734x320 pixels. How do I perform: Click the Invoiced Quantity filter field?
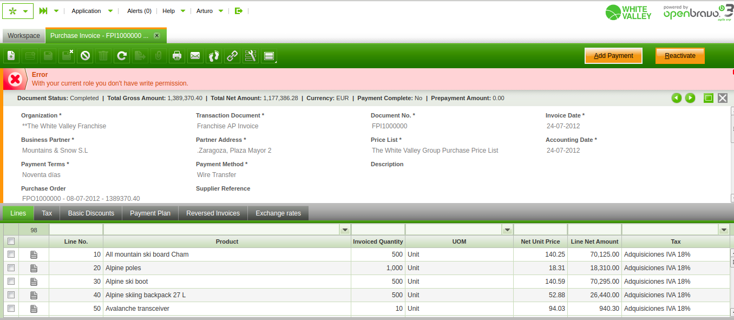pyautogui.click(x=378, y=230)
